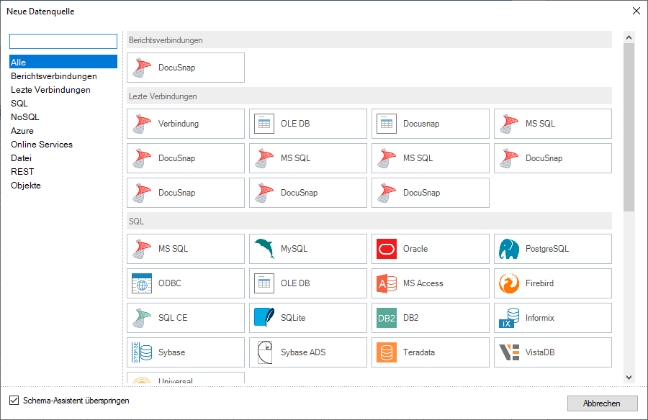Viewport: 648px width, 420px height.
Task: Select the VistaDB icon
Action: (x=509, y=352)
